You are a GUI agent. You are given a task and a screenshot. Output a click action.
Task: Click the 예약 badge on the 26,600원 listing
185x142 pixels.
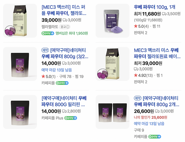pyautogui.click(x=137, y=98)
